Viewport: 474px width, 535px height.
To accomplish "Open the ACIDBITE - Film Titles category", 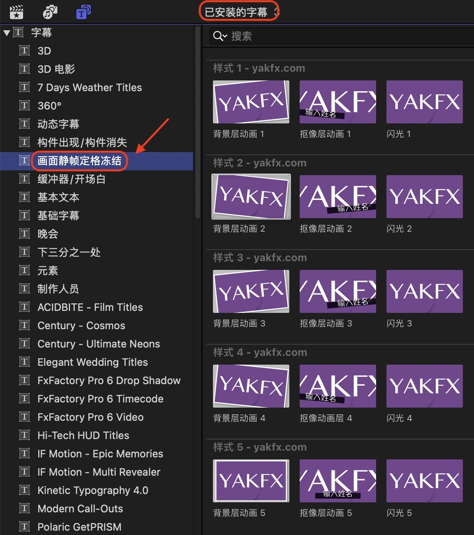I will (90, 307).
